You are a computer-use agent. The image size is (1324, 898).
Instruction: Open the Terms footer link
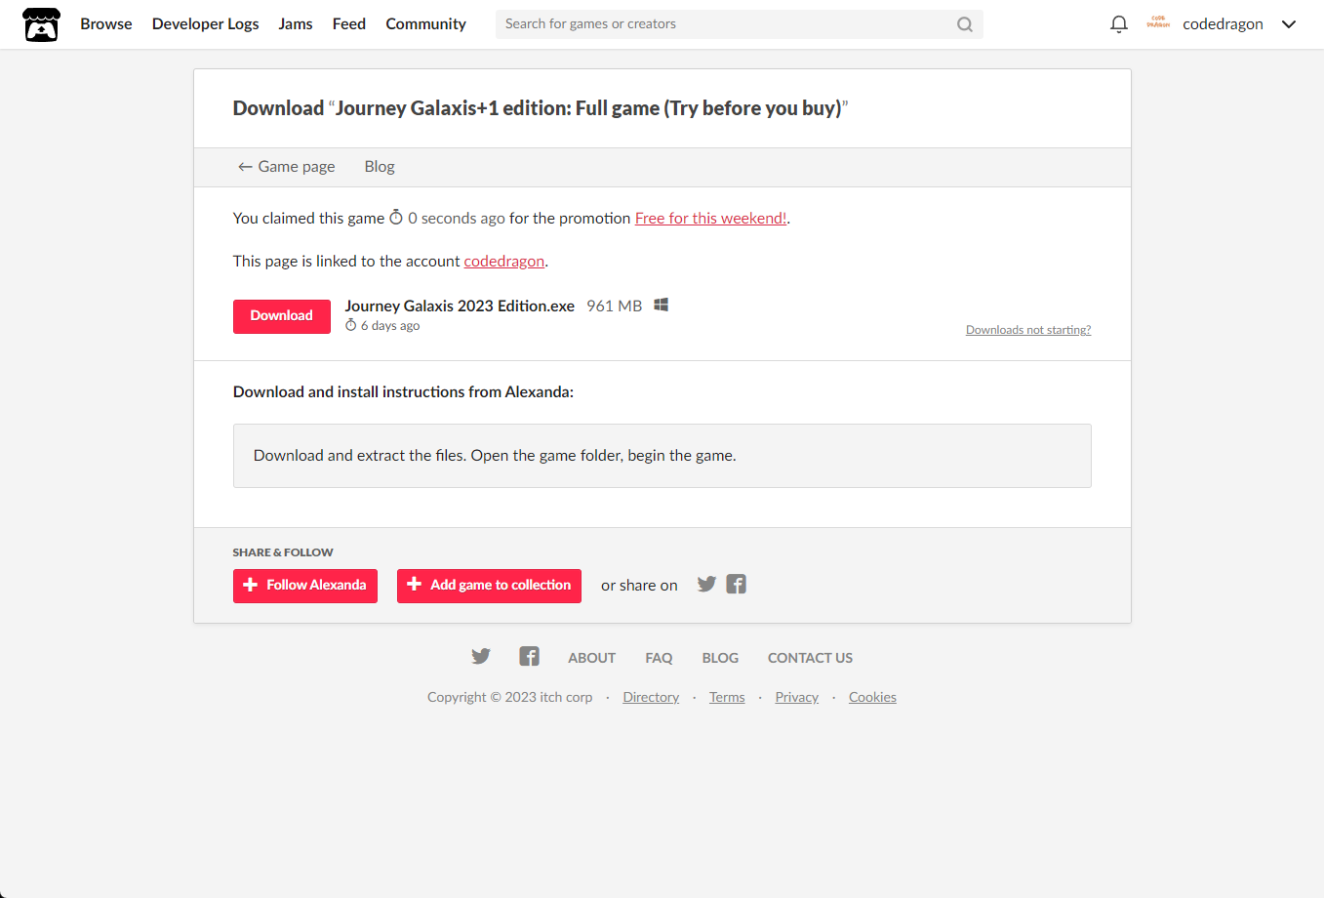pos(727,697)
